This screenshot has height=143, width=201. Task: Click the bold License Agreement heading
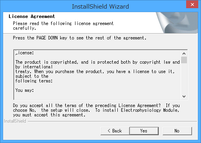pyautogui.click(x=32, y=16)
